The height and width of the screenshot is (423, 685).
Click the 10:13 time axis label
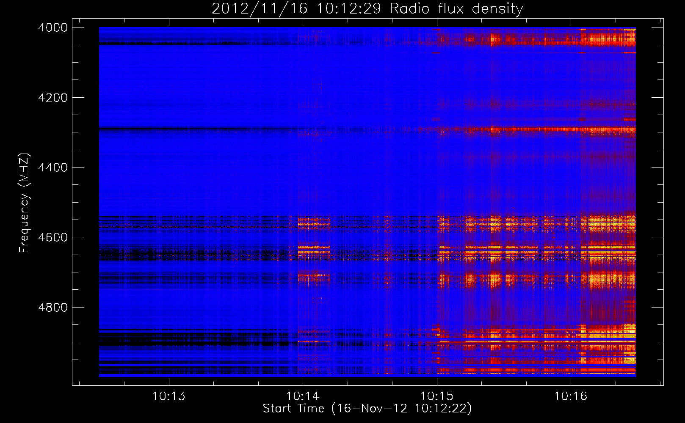tap(169, 396)
